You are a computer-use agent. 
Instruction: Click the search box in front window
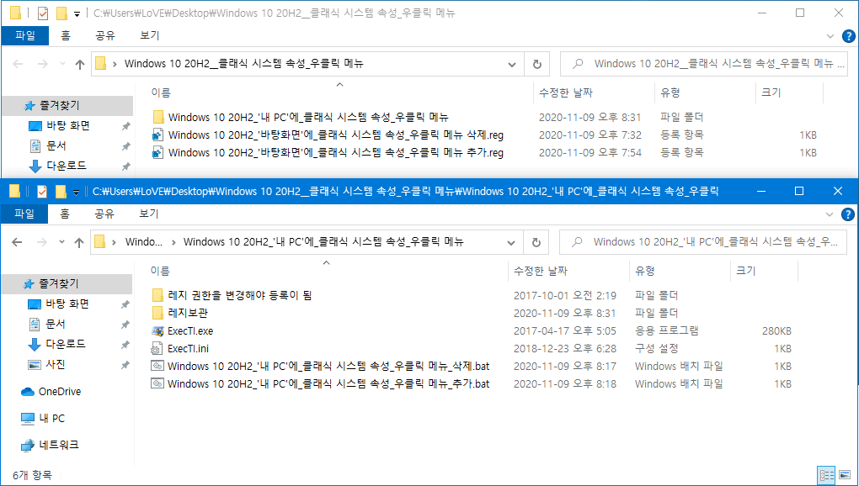[703, 242]
